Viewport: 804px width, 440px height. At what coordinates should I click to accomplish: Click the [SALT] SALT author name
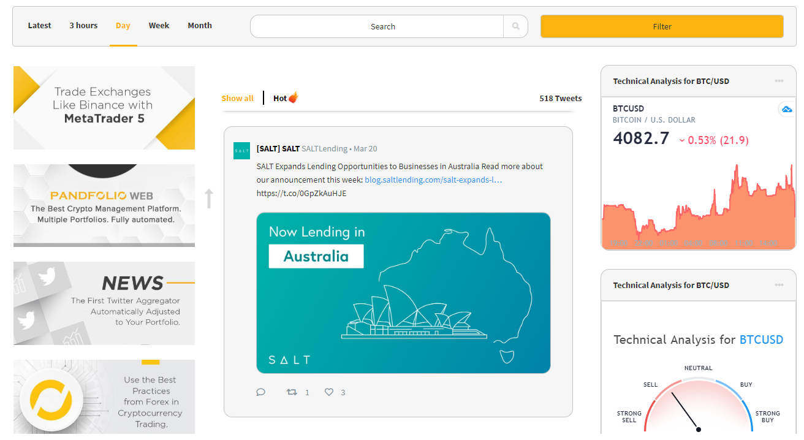click(278, 149)
